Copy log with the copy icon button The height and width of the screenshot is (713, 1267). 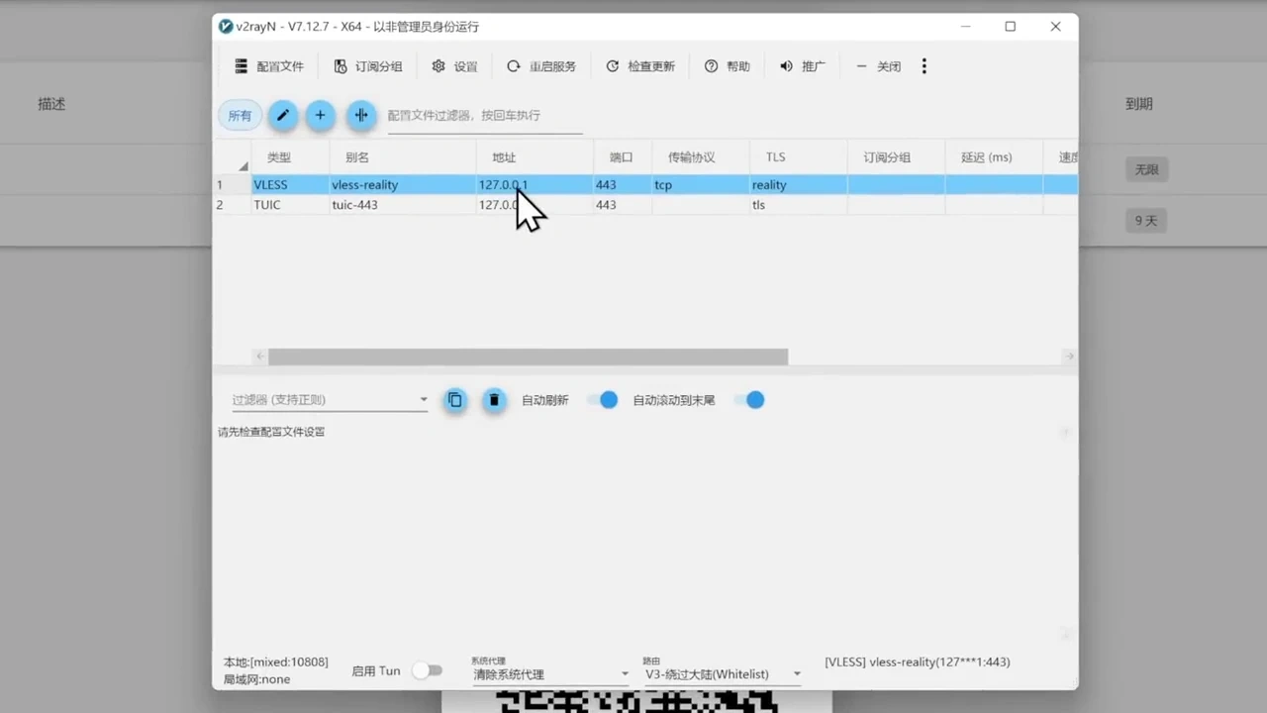455,400
